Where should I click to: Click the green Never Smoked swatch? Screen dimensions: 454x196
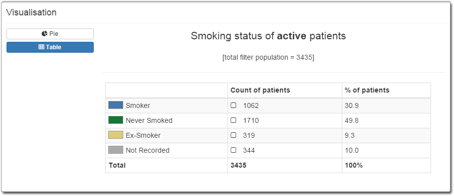[116, 120]
